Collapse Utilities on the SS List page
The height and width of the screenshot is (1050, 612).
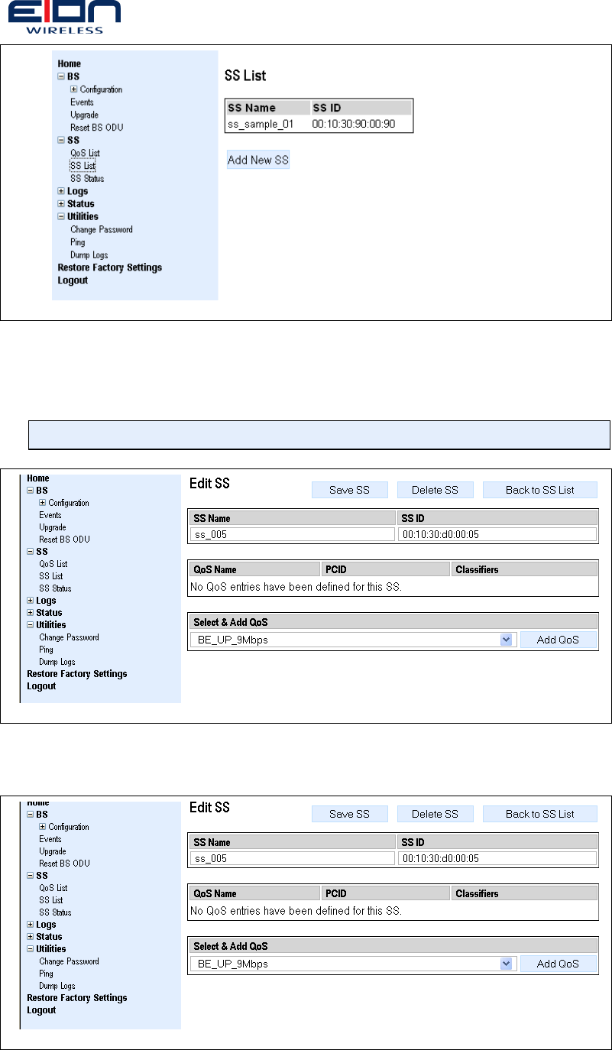pos(61,217)
